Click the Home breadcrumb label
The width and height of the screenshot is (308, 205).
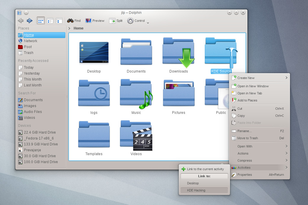(79, 28)
